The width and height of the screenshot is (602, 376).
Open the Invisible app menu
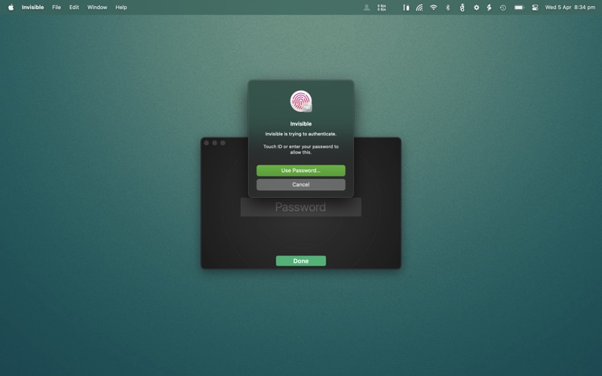pyautogui.click(x=32, y=8)
